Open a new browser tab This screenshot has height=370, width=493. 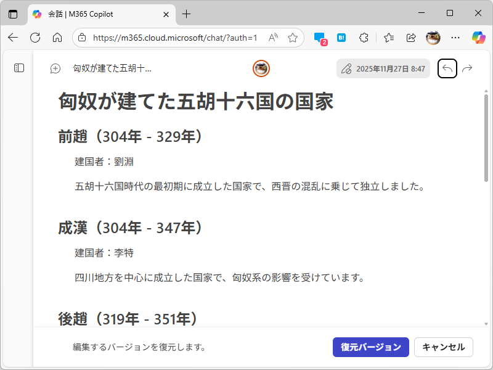coord(187,14)
